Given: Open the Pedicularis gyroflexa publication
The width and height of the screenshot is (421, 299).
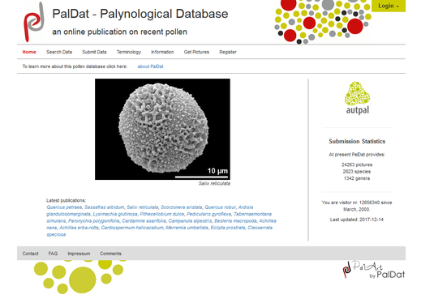Looking at the screenshot, I should pos(208,214).
